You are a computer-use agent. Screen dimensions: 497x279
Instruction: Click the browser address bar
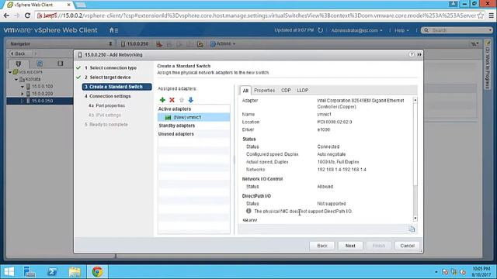click(x=256, y=15)
